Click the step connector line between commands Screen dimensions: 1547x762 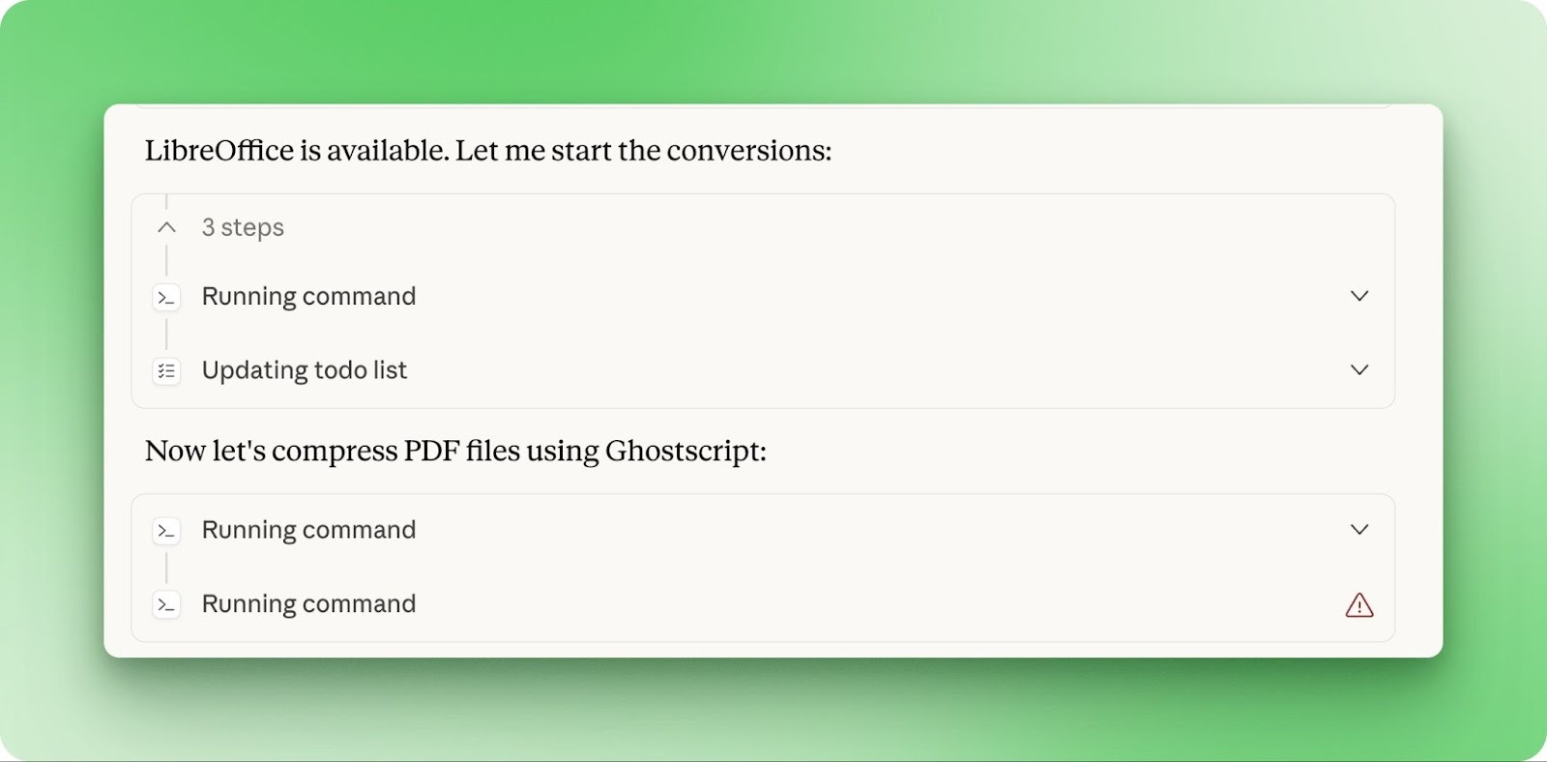point(166,567)
